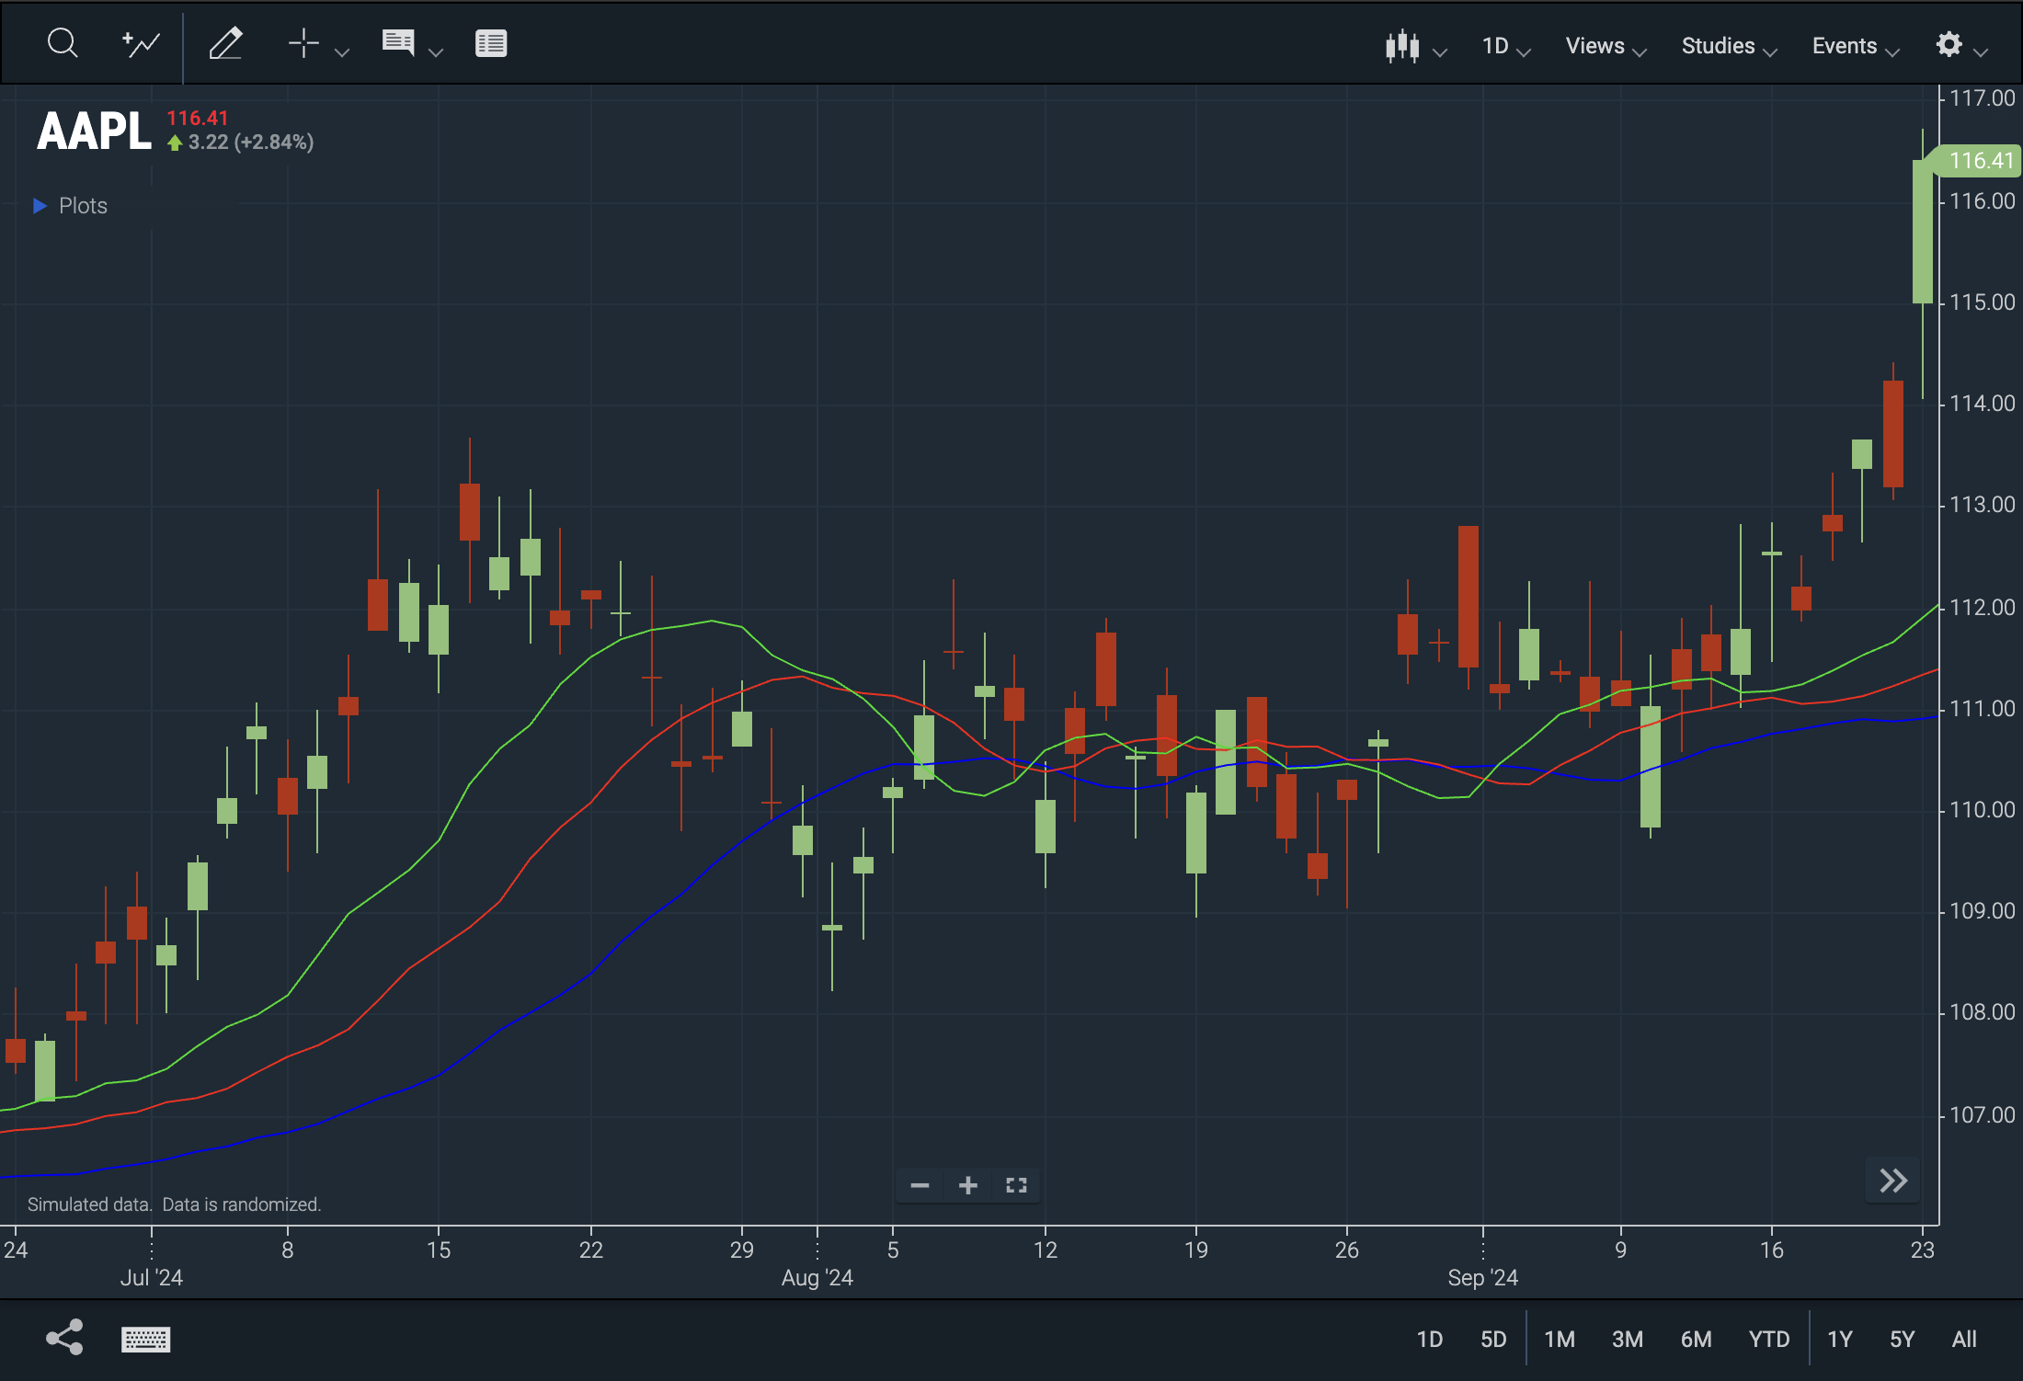Click the settings gear icon
Screen dimensions: 2023x1381
click(1949, 44)
